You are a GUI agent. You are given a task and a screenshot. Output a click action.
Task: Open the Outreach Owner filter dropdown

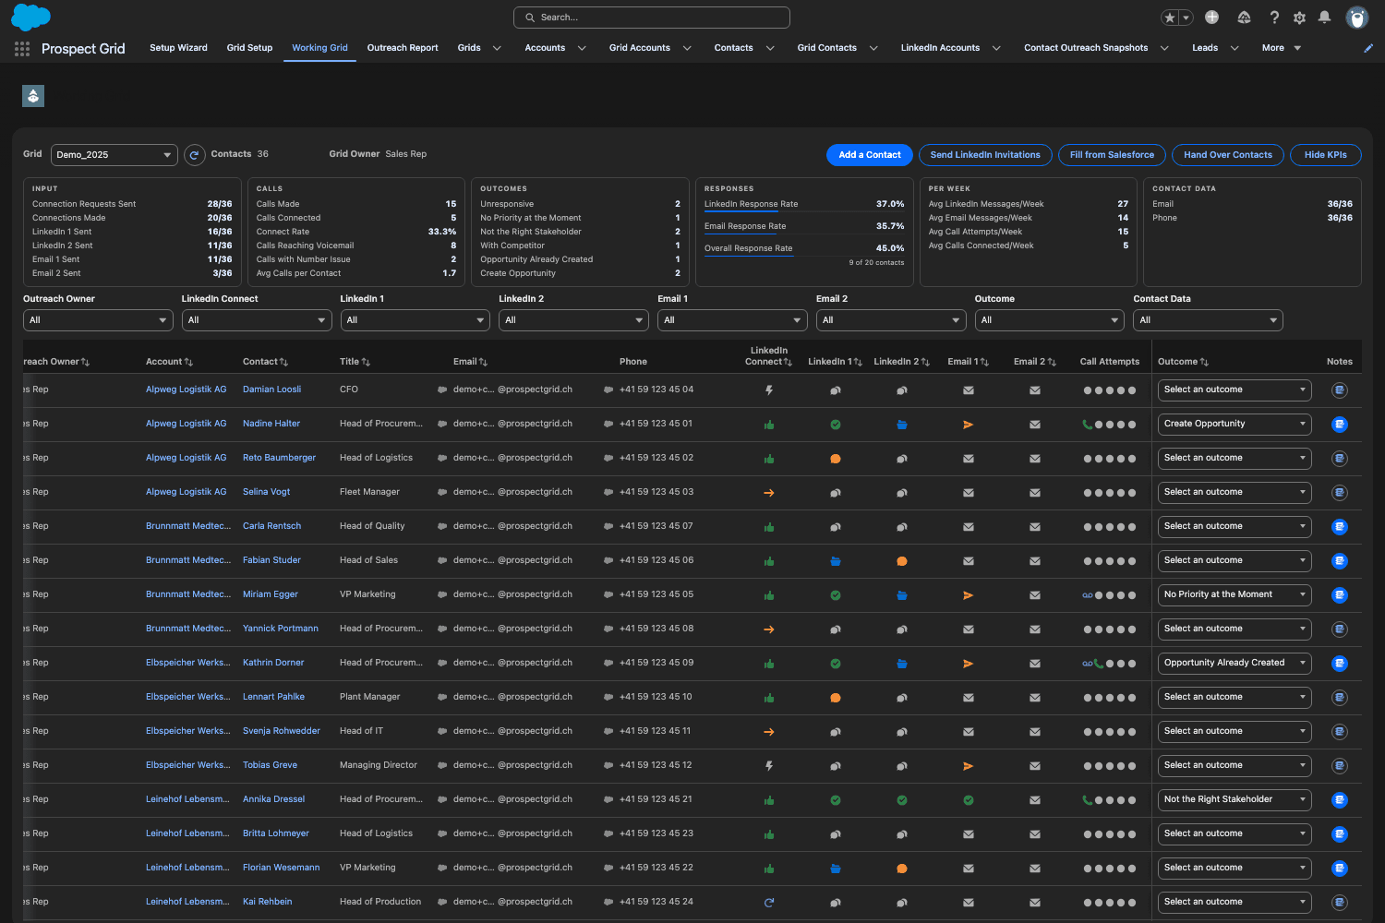coord(98,320)
